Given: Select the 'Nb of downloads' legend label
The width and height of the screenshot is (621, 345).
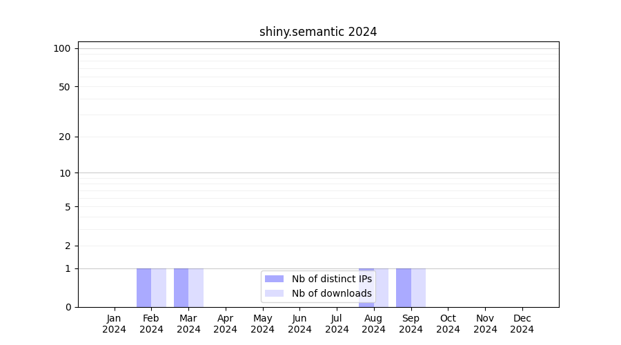Looking at the screenshot, I should click(x=331, y=293).
